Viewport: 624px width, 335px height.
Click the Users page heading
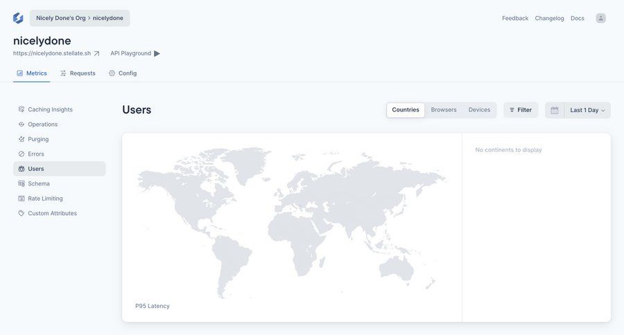click(x=137, y=109)
